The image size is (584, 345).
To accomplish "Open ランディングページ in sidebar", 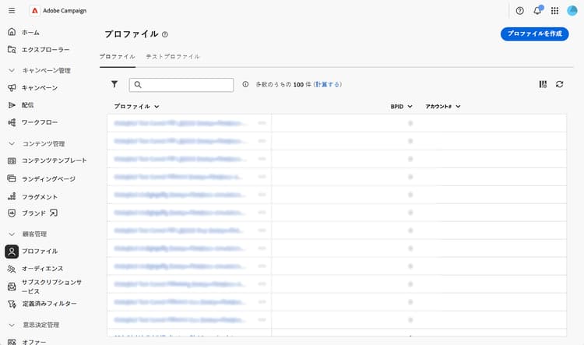I will [x=48, y=179].
